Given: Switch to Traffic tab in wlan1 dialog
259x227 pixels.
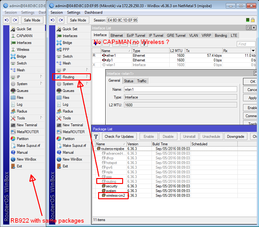Looking at the screenshot, I should click(x=142, y=81).
